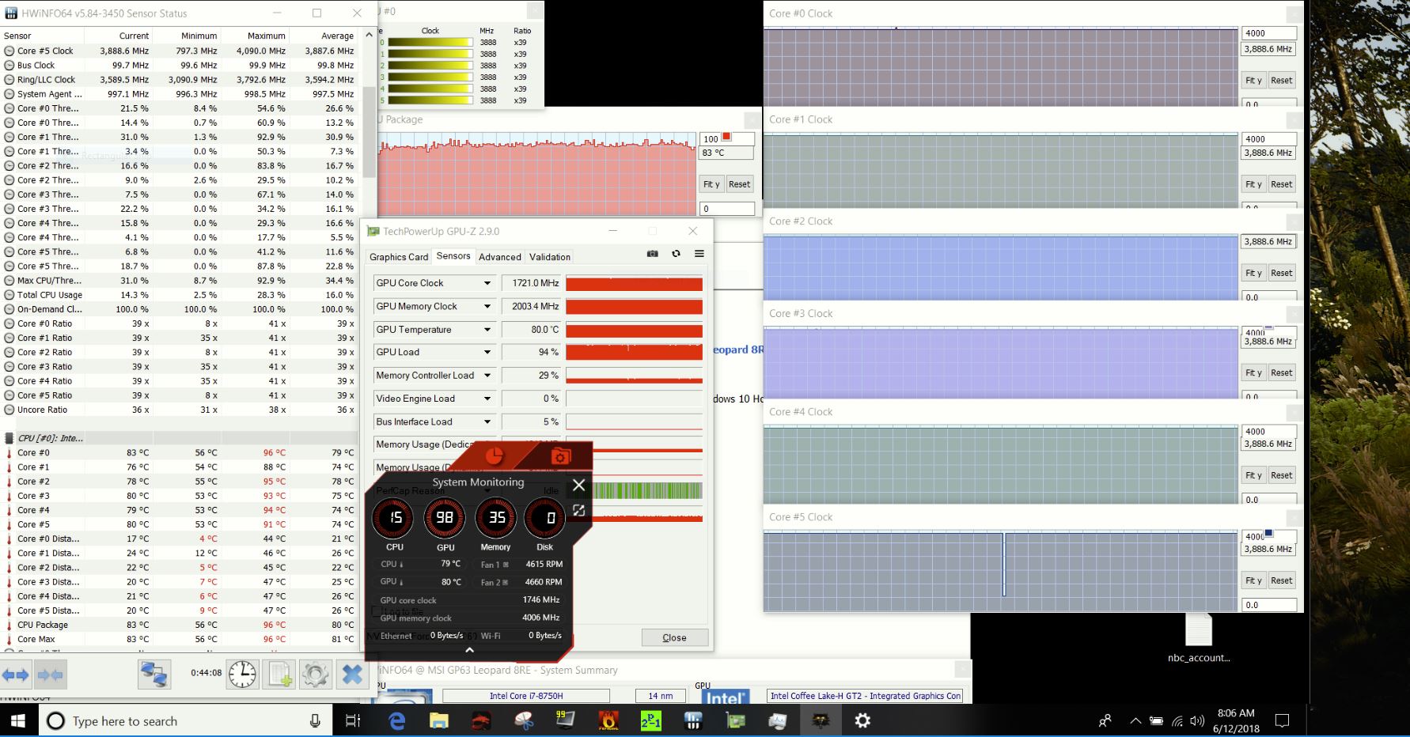Open HWiNFO sensor settings gear icon

click(315, 675)
